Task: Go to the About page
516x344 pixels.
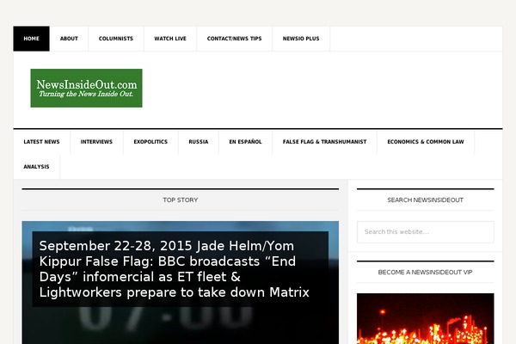Action: [69, 39]
